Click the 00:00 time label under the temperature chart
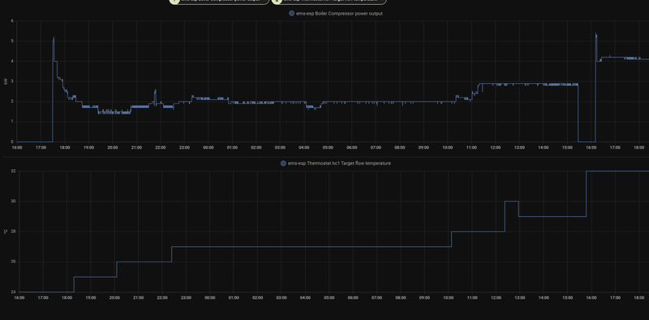The image size is (649, 320). click(x=210, y=297)
